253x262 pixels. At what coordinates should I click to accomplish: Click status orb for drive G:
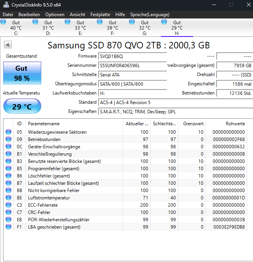coord(132,22)
